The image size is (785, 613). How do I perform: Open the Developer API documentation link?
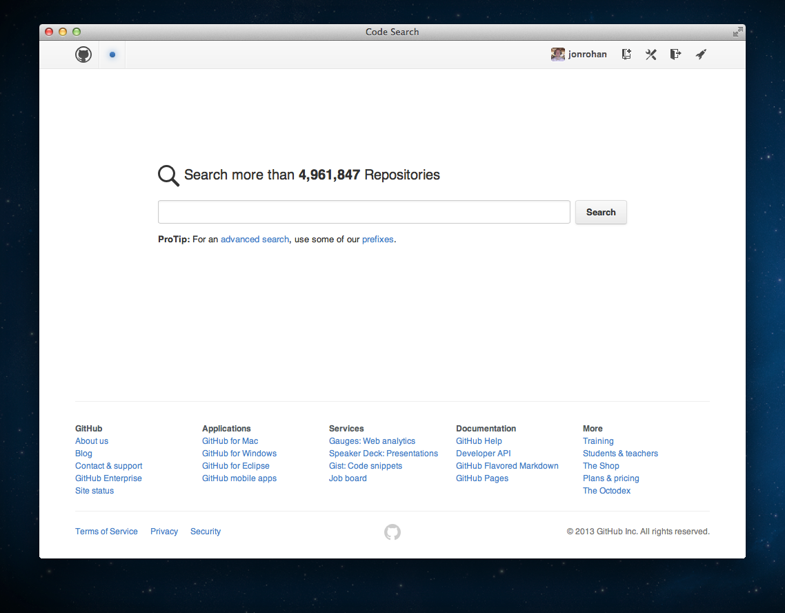(483, 454)
